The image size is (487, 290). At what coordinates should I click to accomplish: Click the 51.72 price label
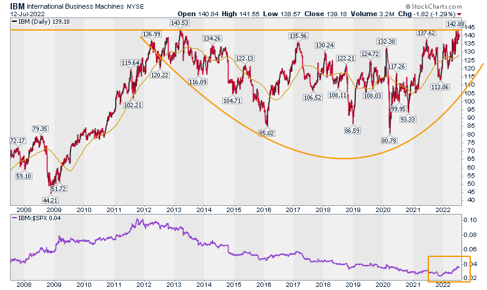coord(59,188)
